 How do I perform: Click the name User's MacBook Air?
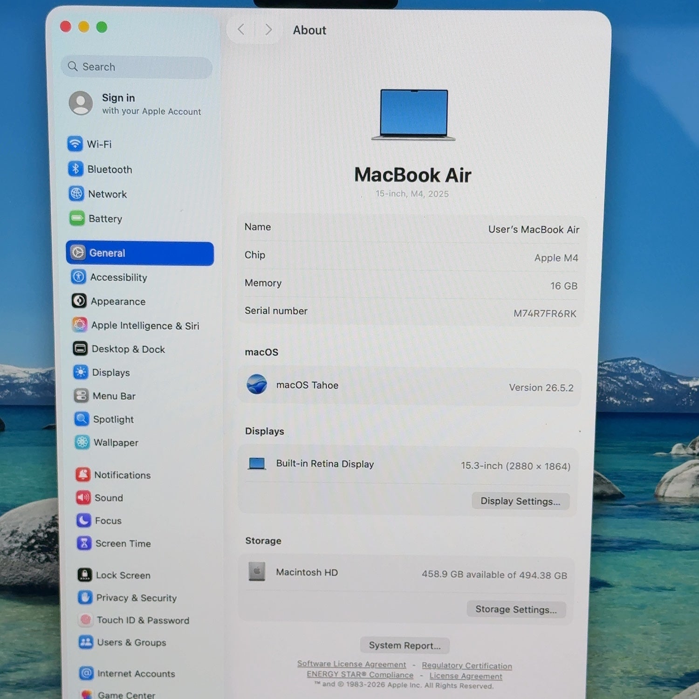pyautogui.click(x=534, y=229)
